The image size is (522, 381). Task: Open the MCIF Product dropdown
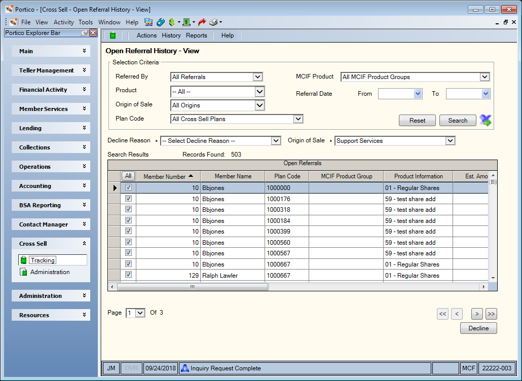(484, 77)
